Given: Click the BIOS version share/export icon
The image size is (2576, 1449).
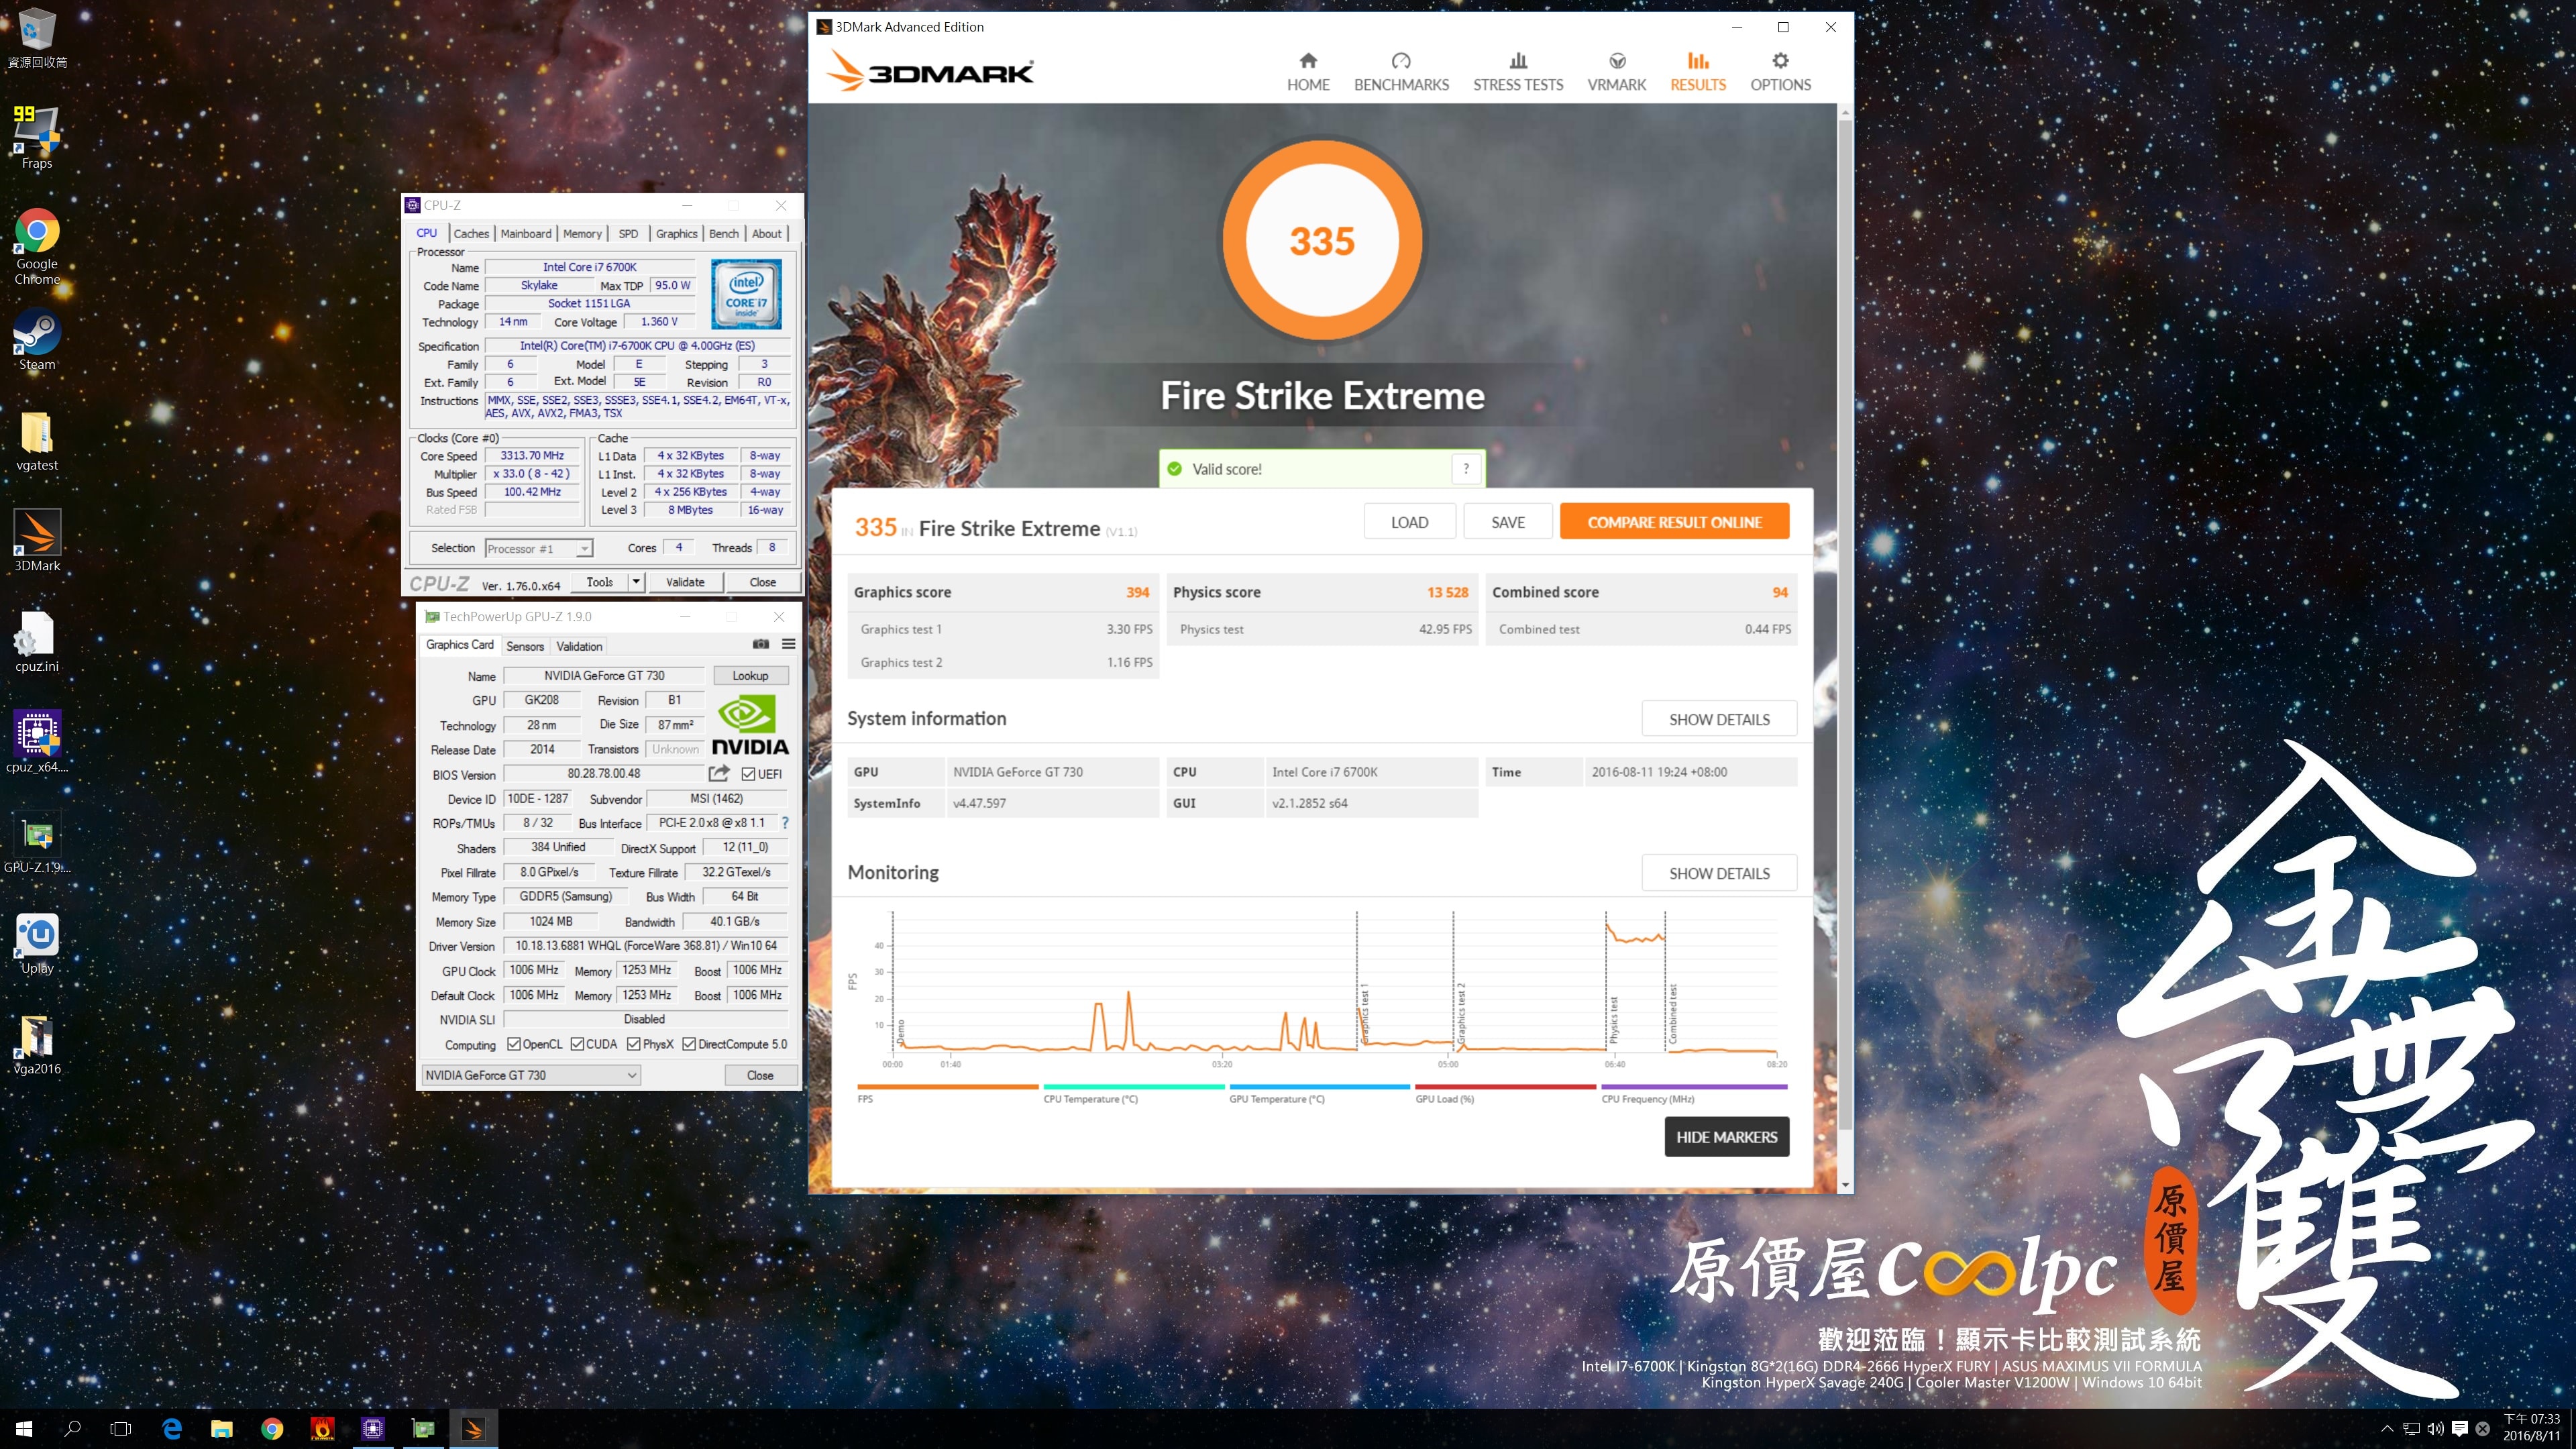Looking at the screenshot, I should 719,773.
